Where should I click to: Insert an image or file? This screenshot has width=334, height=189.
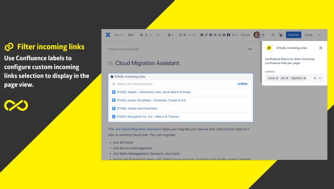pos(211,35)
